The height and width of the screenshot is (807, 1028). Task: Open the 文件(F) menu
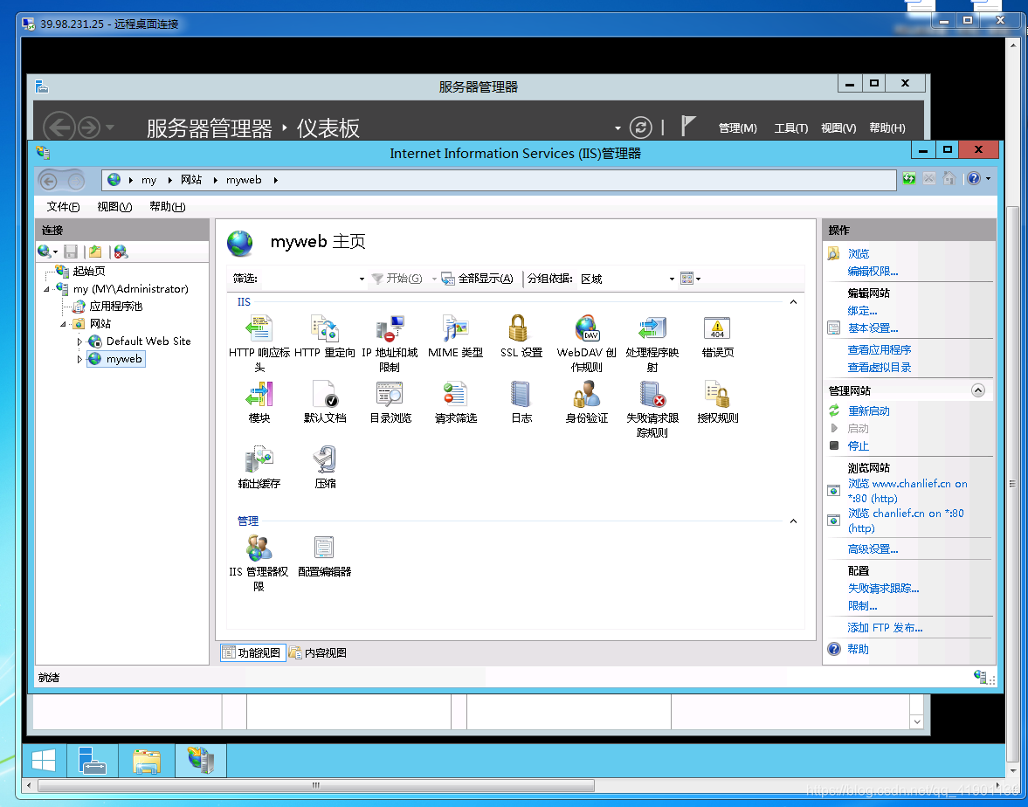tap(63, 206)
